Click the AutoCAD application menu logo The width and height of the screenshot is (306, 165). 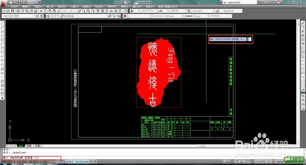4,4
